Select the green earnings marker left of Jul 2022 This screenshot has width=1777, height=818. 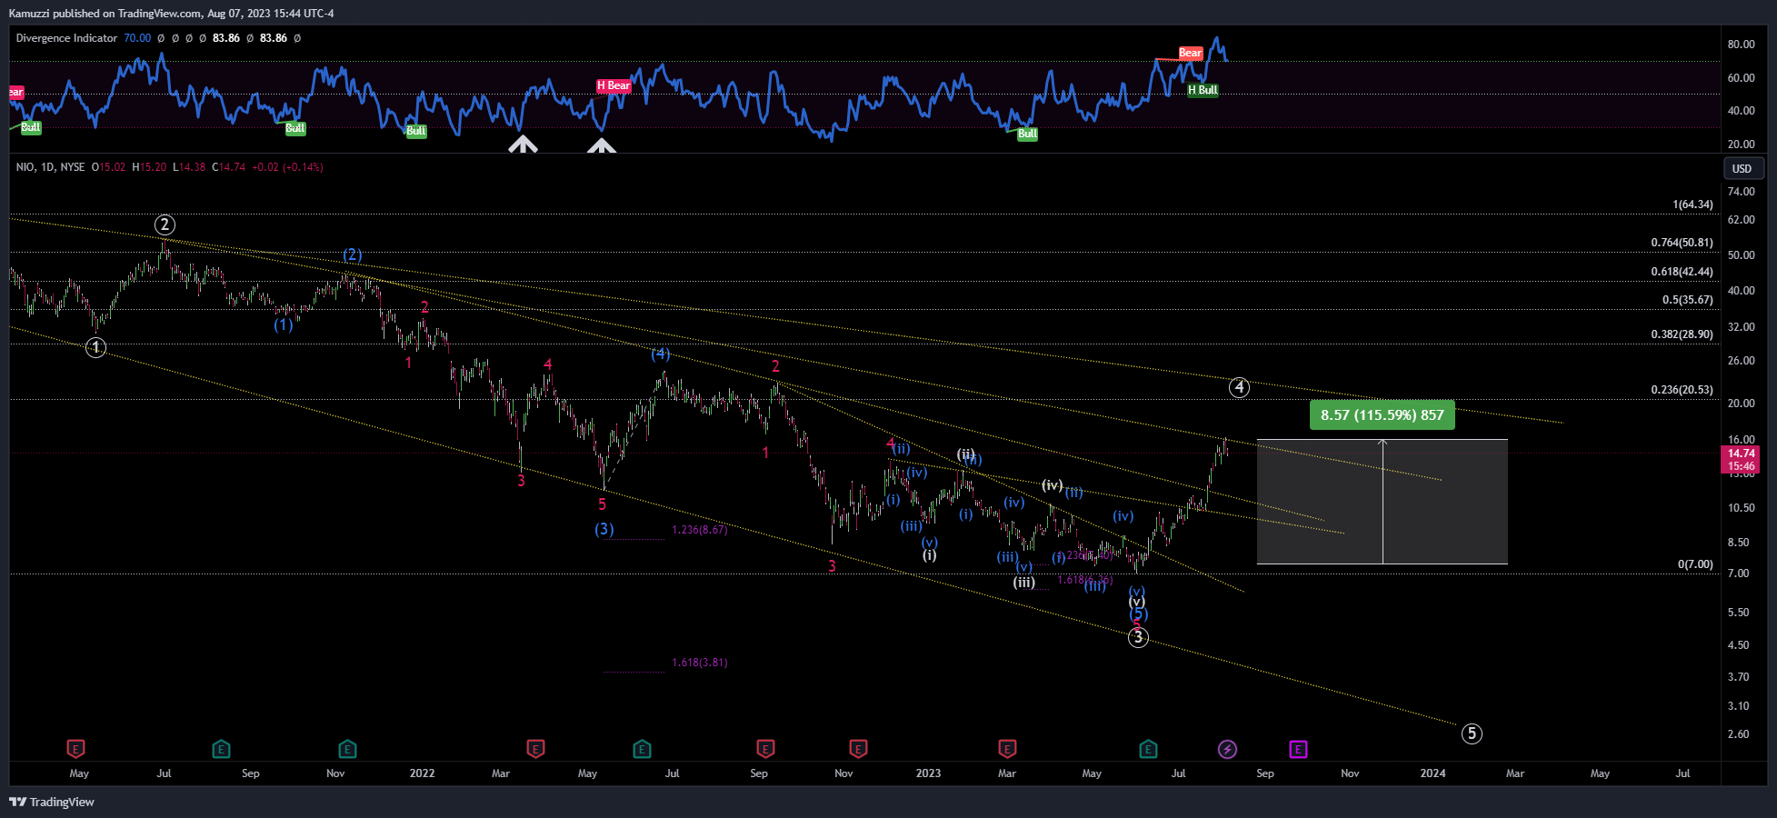pos(642,749)
